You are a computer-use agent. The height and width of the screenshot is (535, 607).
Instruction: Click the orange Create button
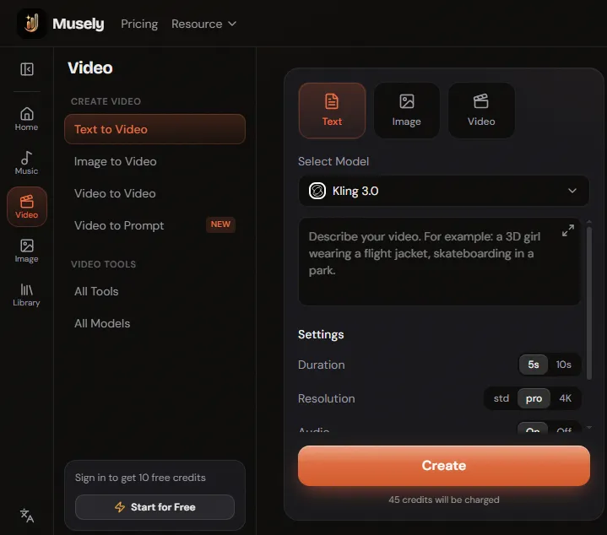pos(443,466)
